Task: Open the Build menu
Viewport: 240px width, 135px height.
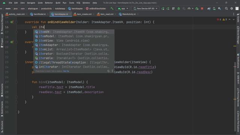Action: (x=58, y=3)
